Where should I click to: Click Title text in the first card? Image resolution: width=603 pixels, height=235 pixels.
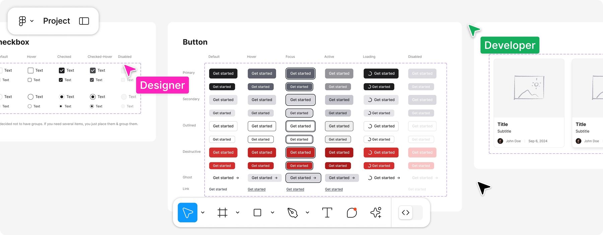[x=503, y=124]
